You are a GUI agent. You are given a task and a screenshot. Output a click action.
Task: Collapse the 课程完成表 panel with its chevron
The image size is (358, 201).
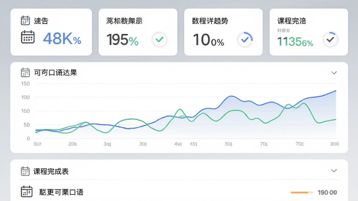click(x=334, y=171)
